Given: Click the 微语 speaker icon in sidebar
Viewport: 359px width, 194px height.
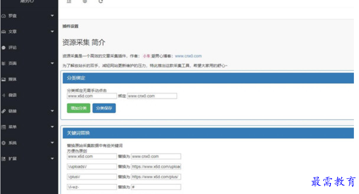Looking at the screenshot, I should [x=4, y=95].
